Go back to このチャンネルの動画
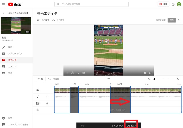This screenshot has height=128, width=183. [3, 13]
